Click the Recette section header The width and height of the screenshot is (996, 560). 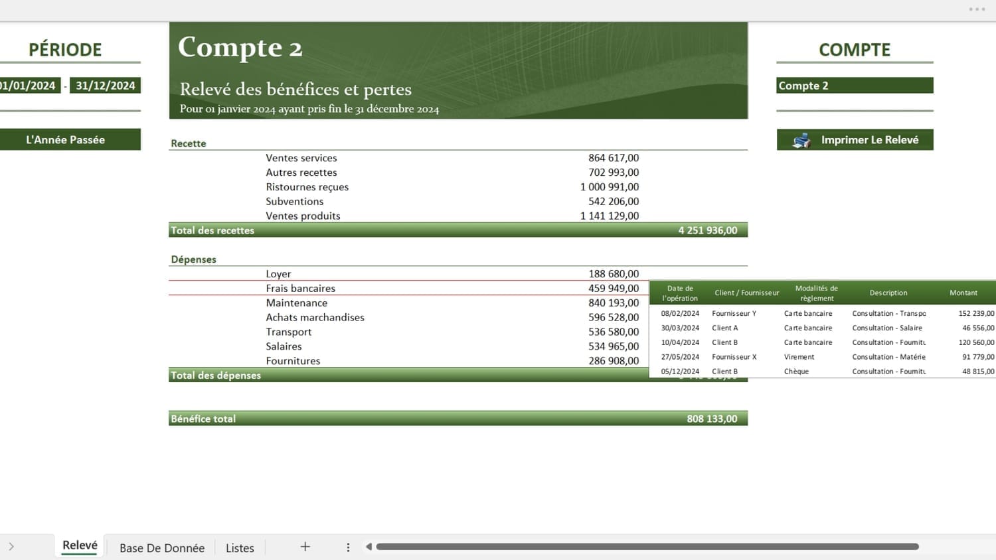189,143
